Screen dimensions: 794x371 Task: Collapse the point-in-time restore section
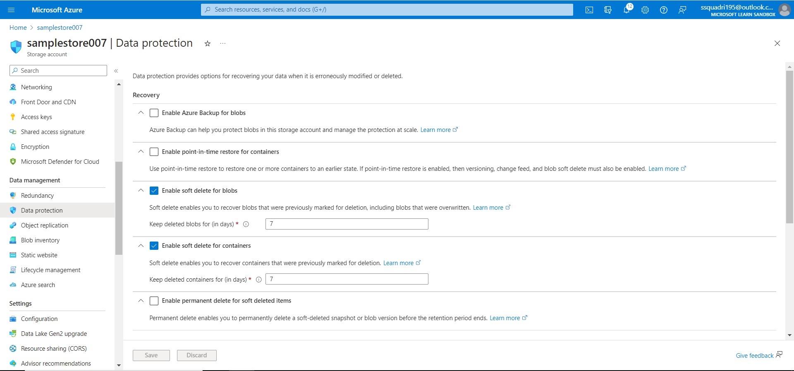click(141, 151)
